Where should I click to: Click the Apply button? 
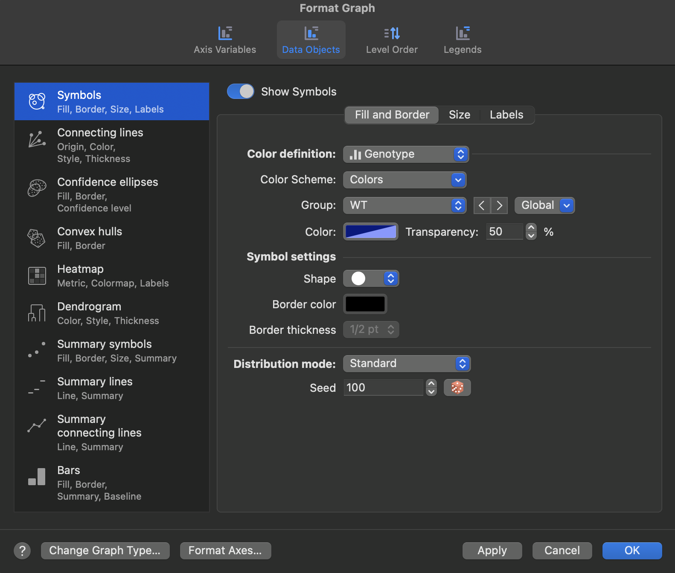point(492,550)
